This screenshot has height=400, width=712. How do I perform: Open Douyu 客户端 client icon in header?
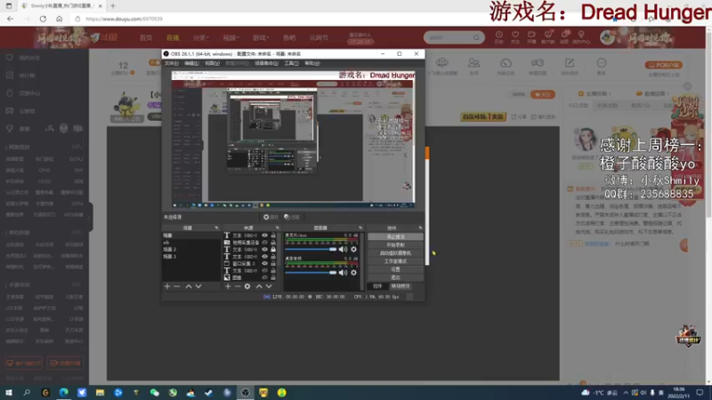(548, 37)
